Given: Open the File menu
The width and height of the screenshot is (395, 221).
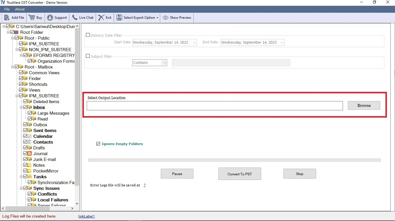Looking at the screenshot, I should pos(7,9).
